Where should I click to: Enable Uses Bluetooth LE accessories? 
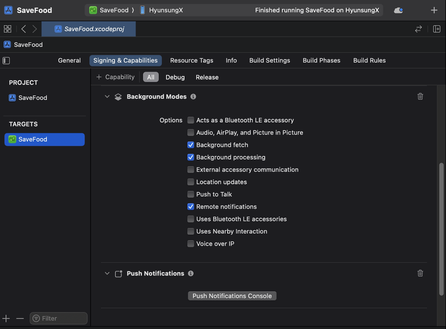coord(191,219)
